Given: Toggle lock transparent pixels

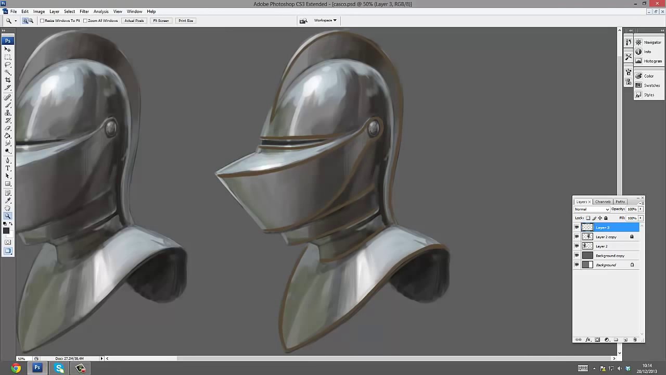Looking at the screenshot, I should tap(588, 218).
